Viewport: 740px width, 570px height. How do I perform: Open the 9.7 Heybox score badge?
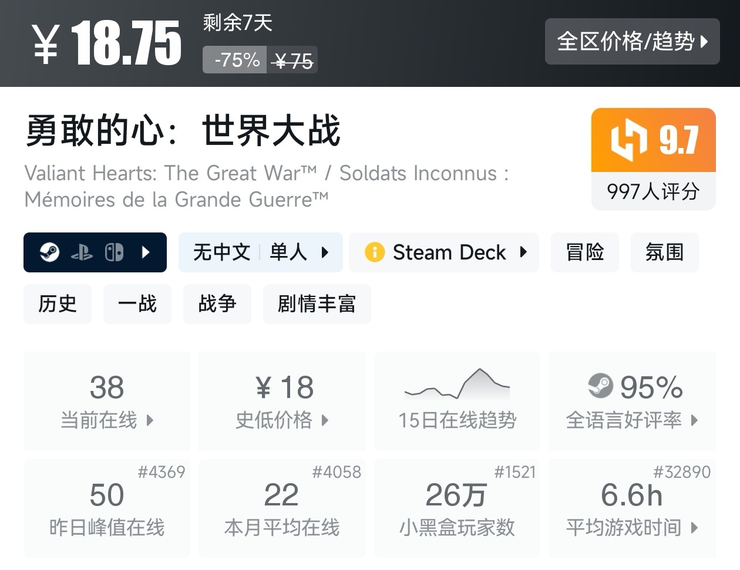[654, 140]
